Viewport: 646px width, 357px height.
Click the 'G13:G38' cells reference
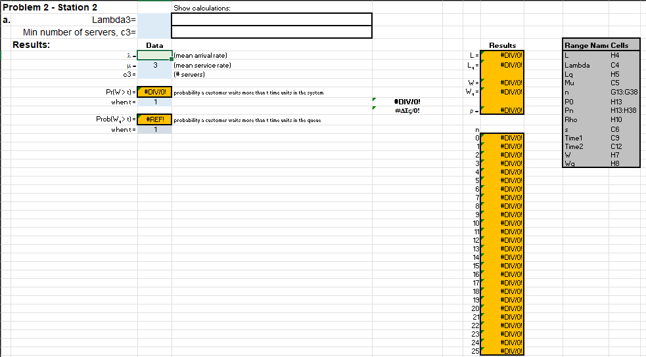pyautogui.click(x=624, y=92)
